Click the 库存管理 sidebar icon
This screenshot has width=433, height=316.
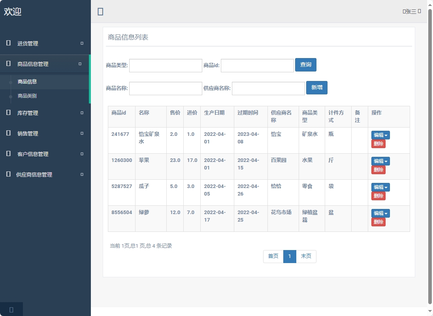tap(8, 113)
